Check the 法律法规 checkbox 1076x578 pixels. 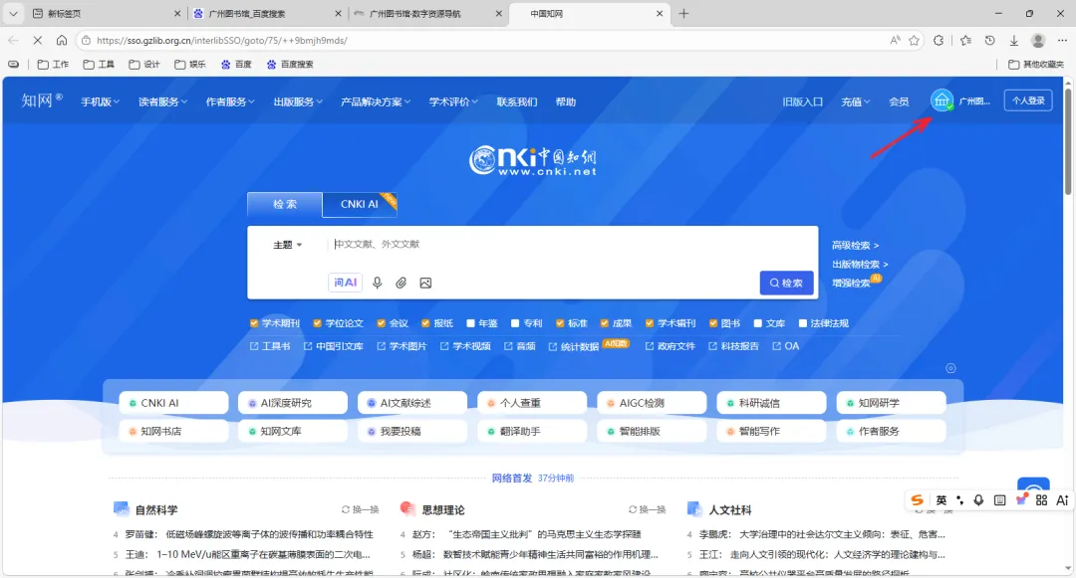(x=802, y=323)
